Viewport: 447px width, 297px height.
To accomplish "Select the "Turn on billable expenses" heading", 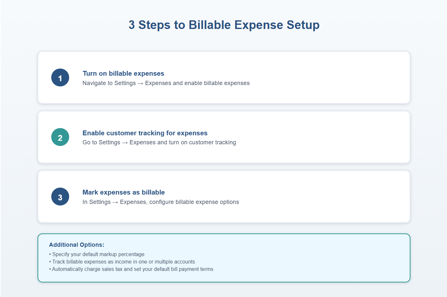I will (123, 73).
